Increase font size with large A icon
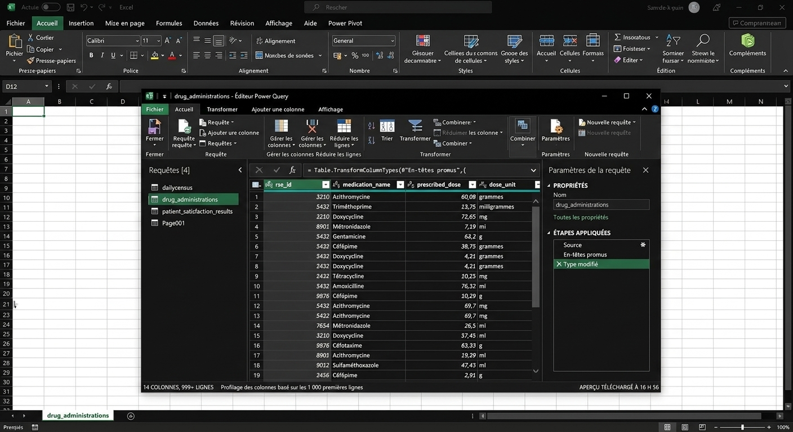Viewport: 793px width, 432px height. 167,40
